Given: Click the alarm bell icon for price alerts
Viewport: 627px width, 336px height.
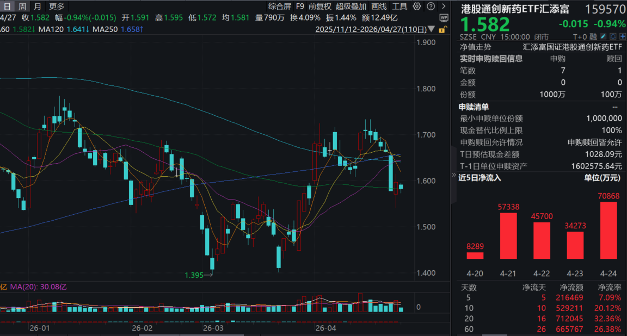Looking at the screenshot, I should click(x=613, y=36).
